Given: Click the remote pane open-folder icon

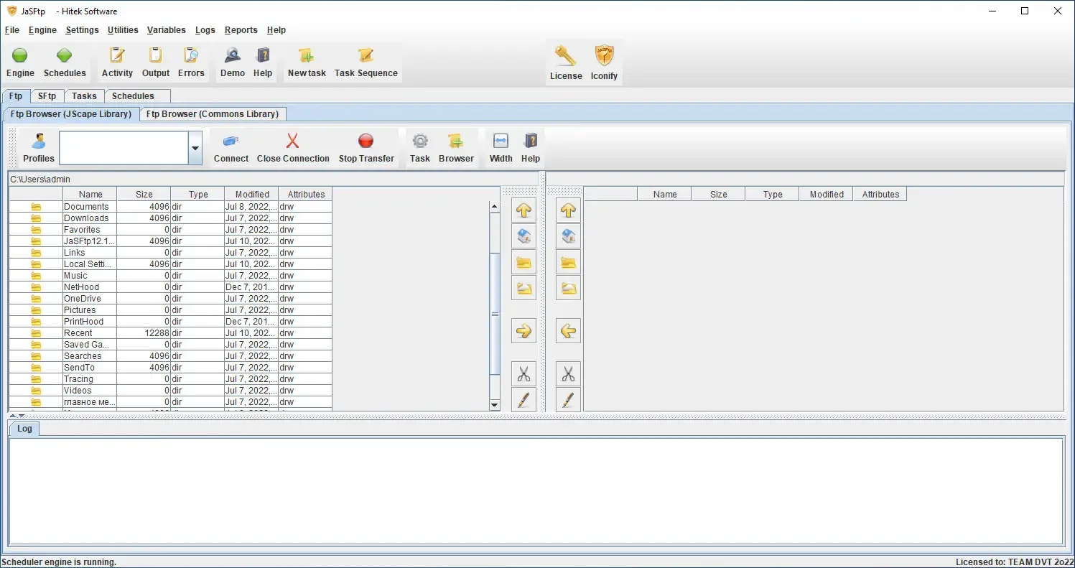Looking at the screenshot, I should [568, 288].
